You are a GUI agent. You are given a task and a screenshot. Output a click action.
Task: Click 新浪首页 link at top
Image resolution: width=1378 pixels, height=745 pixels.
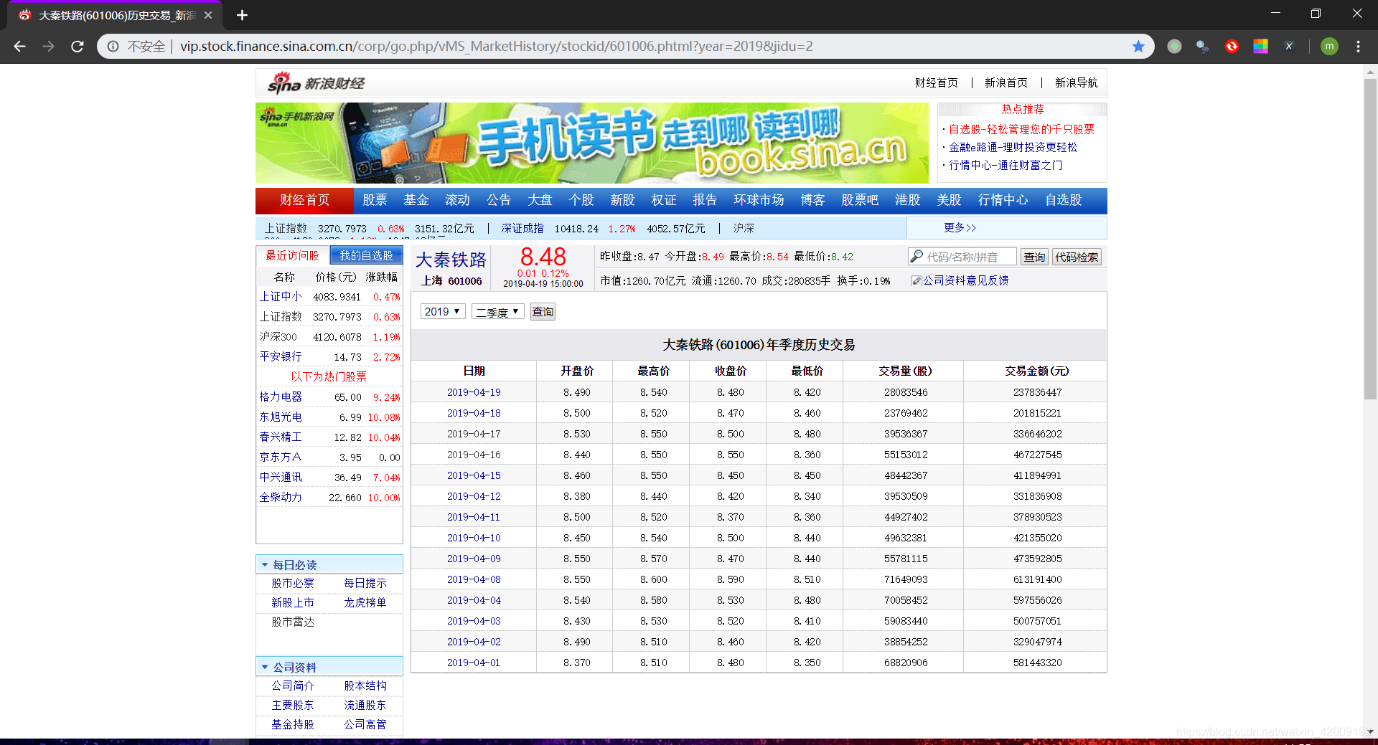[1006, 83]
